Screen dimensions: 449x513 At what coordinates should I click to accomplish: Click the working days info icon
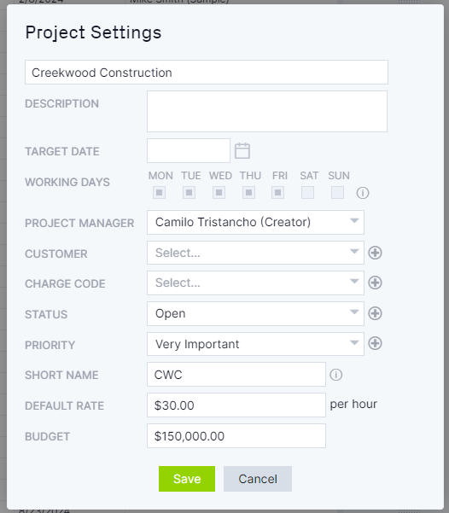point(363,193)
